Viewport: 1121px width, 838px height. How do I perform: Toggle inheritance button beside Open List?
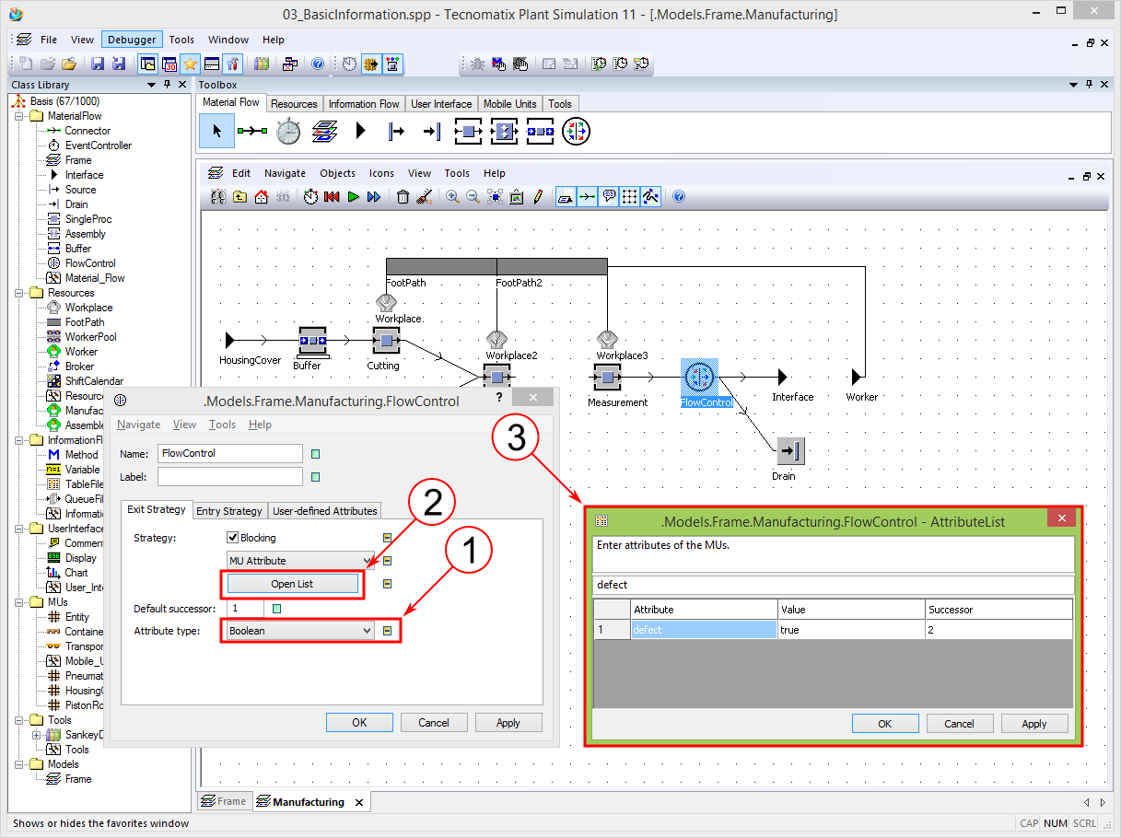point(388,583)
